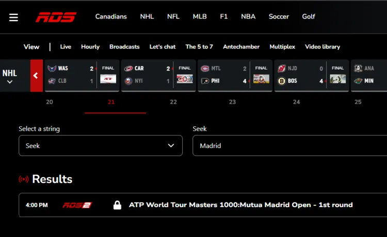Viewport: 387px width, 237px height.
Task: Open the F1 section
Action: click(223, 16)
